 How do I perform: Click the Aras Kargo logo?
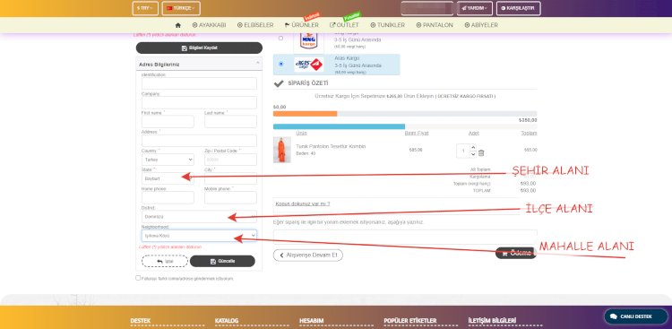click(308, 65)
